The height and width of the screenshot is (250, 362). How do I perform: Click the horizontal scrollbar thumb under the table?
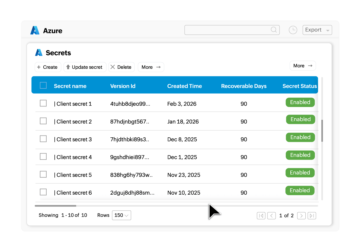tap(55, 206)
